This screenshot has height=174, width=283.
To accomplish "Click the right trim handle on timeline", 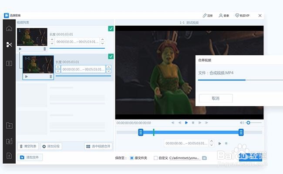I will (x=241, y=132).
